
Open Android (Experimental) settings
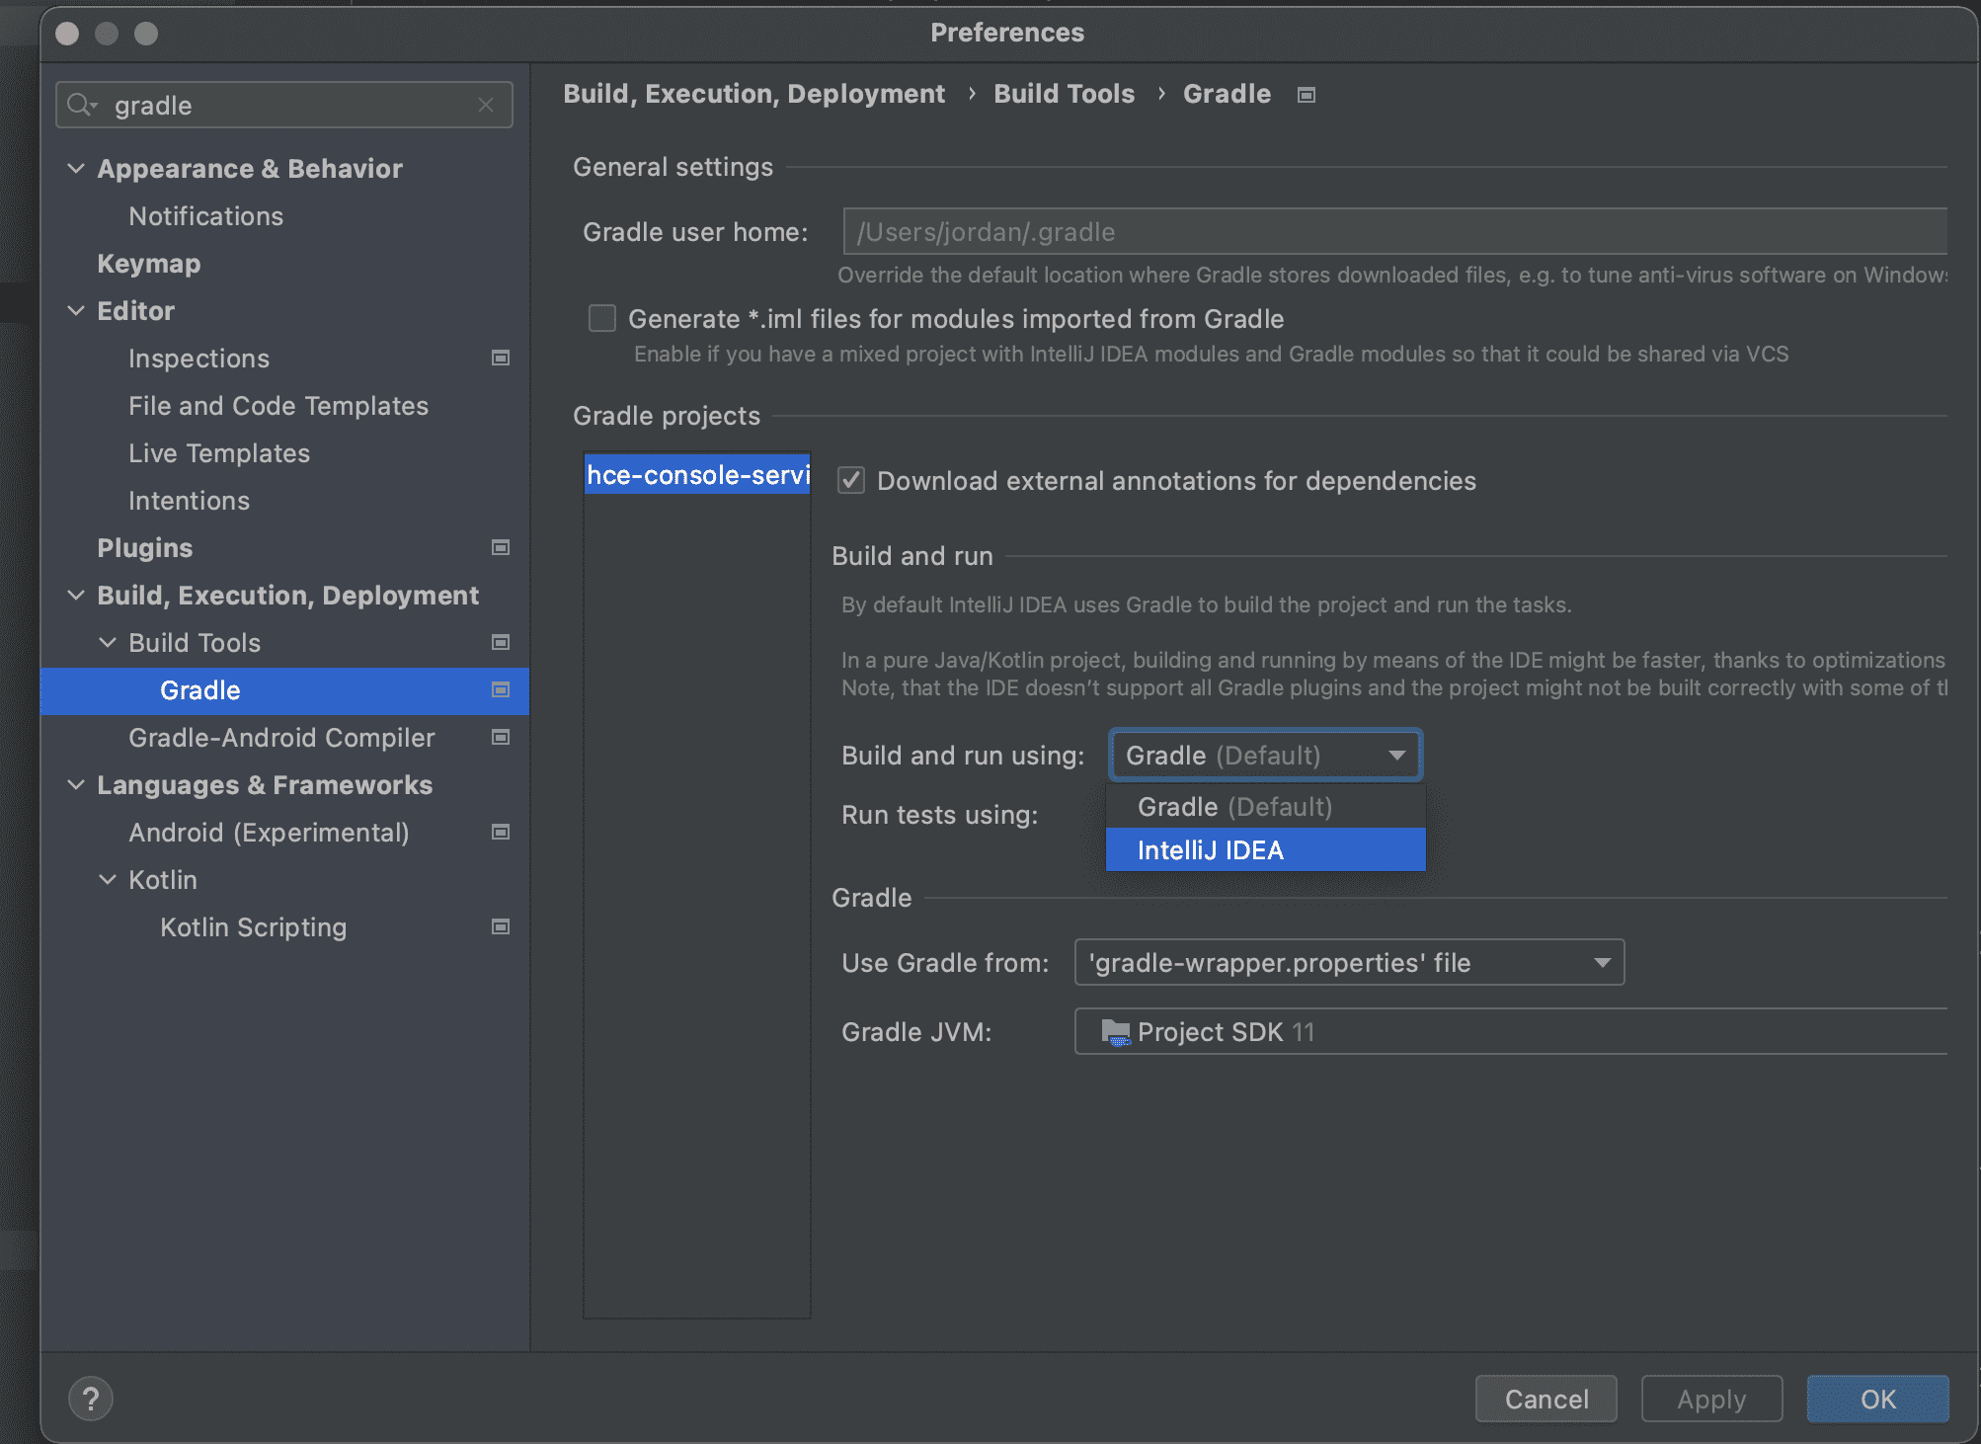(269, 832)
